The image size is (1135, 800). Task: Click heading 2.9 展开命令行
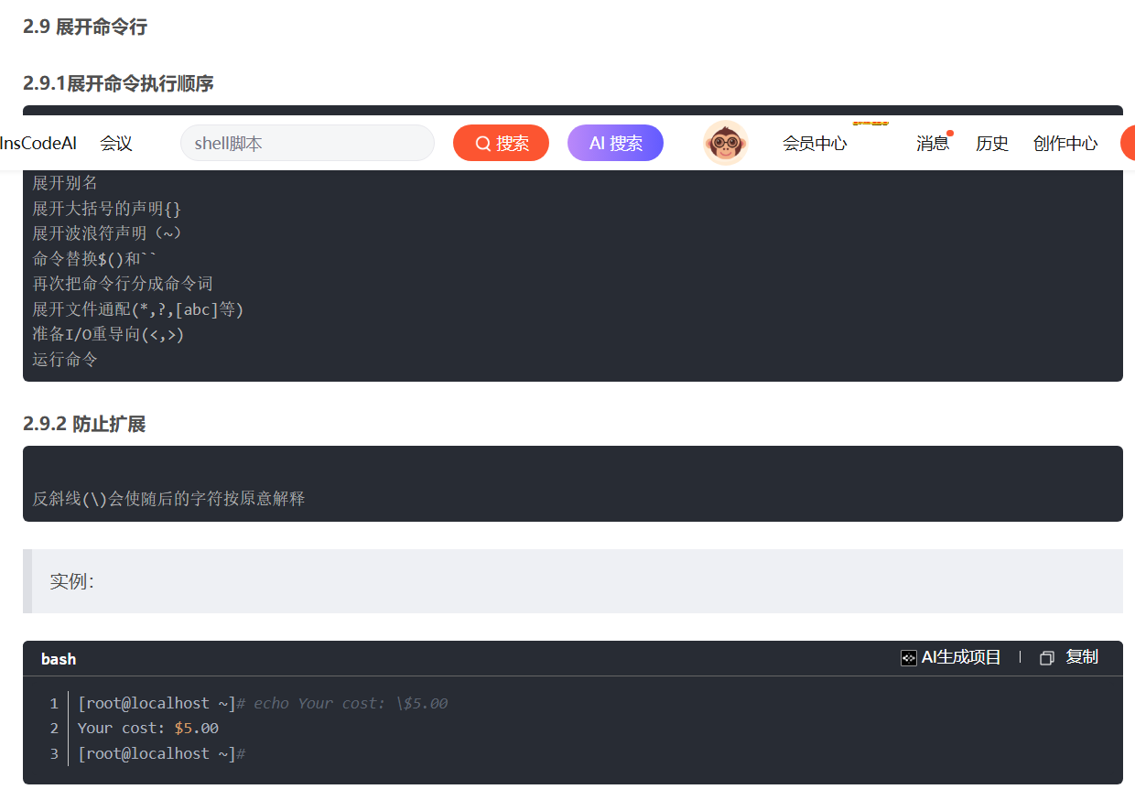coord(85,27)
